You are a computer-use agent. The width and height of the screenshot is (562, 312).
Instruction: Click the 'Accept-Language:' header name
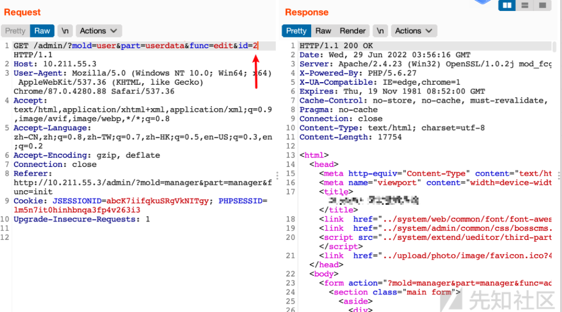(x=53, y=128)
